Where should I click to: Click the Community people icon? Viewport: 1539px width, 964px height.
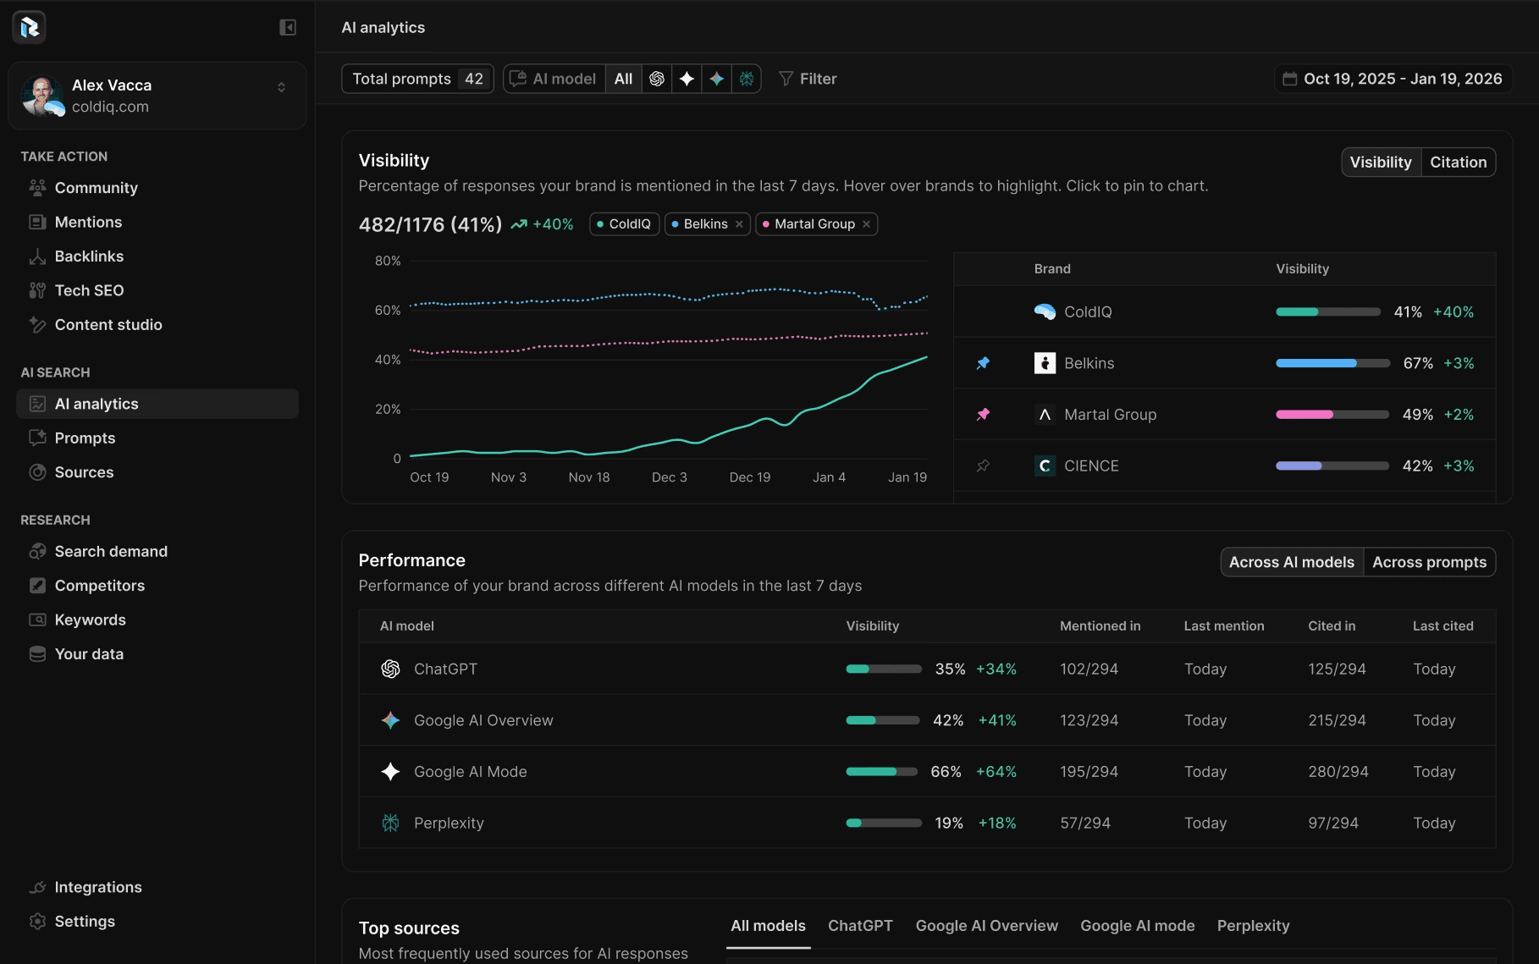(37, 188)
